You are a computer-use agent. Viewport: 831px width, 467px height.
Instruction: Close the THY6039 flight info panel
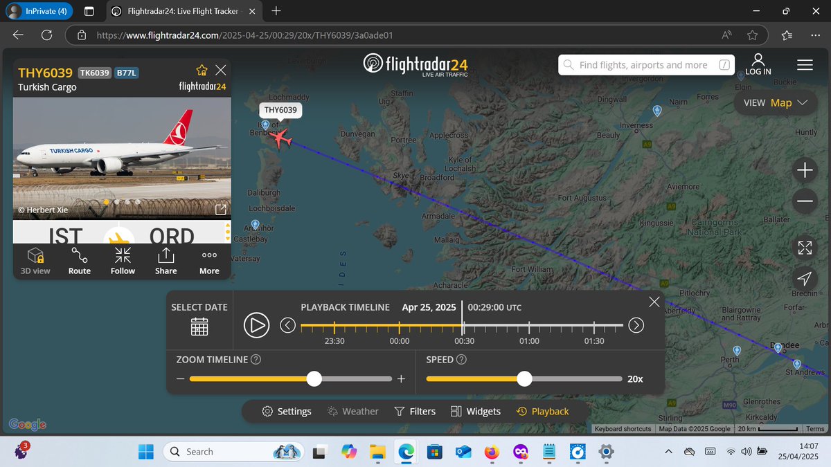pyautogui.click(x=221, y=70)
